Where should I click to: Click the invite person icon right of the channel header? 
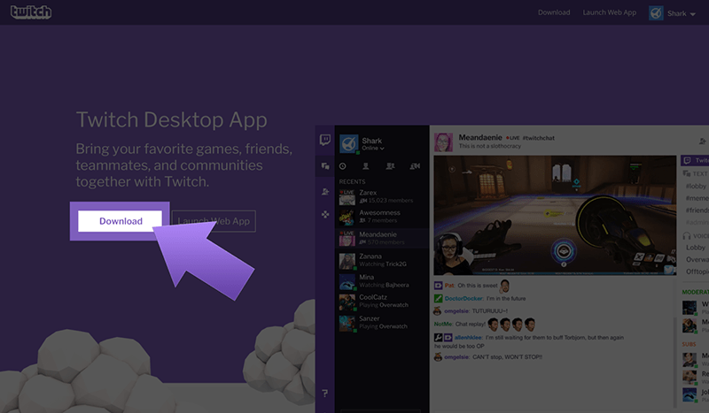tap(702, 141)
